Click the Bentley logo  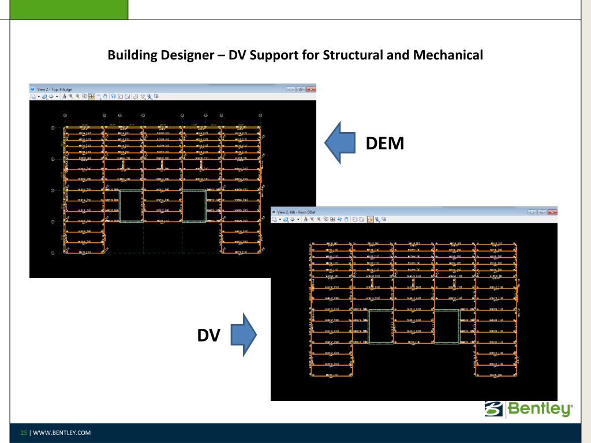point(529,409)
